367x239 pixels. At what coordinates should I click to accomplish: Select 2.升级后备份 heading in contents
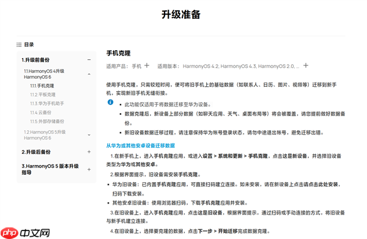click(x=36, y=152)
